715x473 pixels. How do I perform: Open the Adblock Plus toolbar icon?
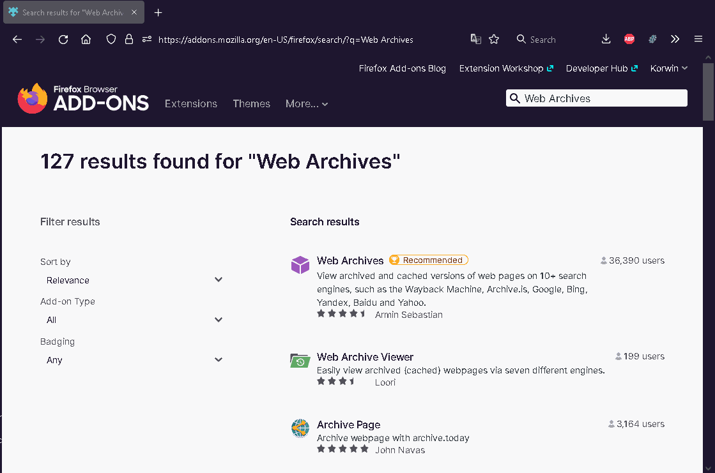(x=629, y=39)
